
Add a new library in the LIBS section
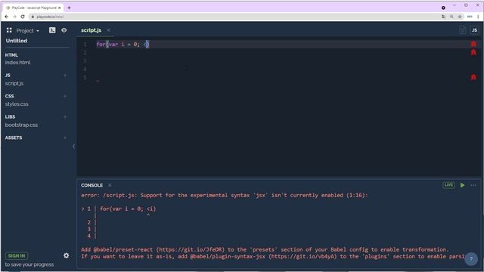[x=65, y=117]
